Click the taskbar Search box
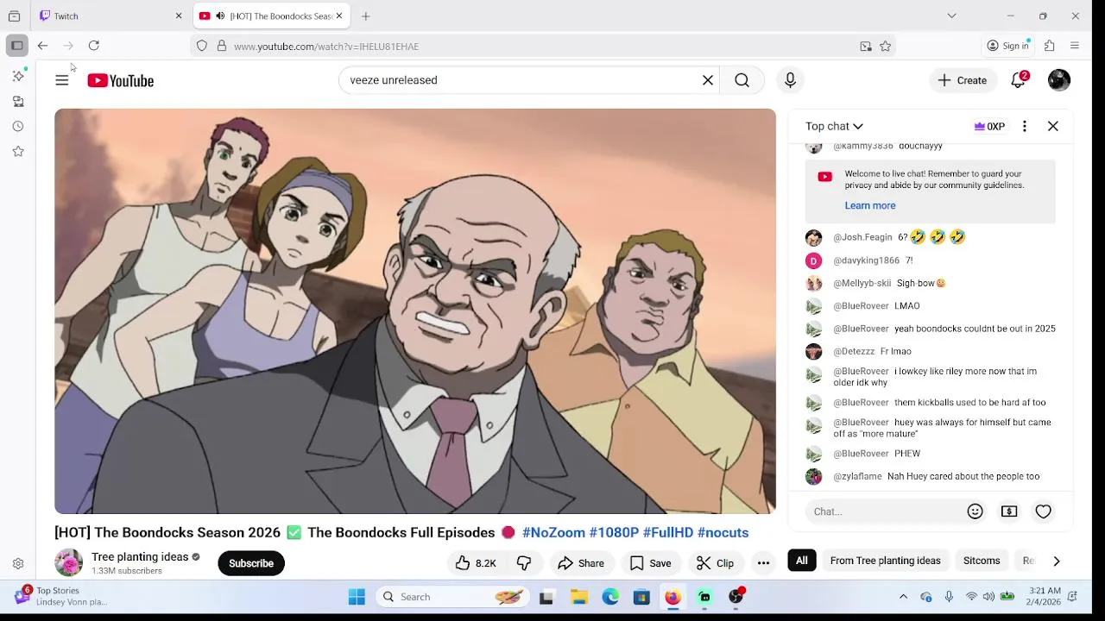 453,597
